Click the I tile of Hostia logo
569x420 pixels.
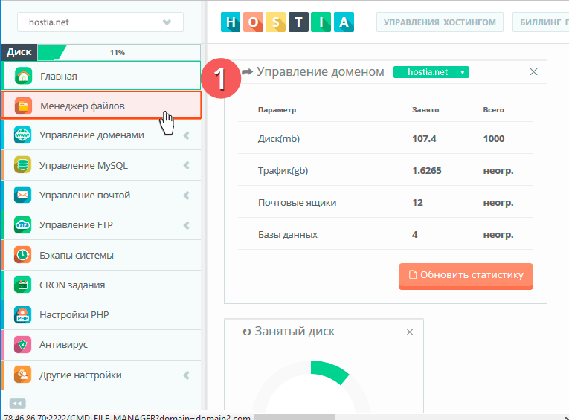(321, 22)
